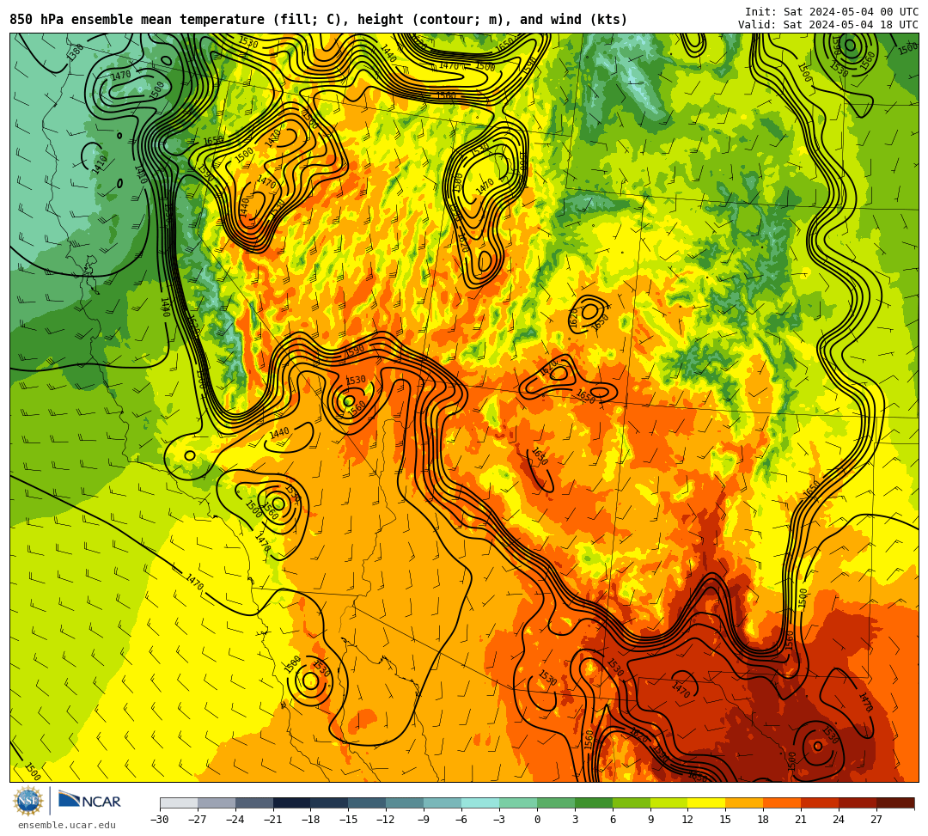
Task: Pick the -9 to -6 colorbar swatch
Action: tap(443, 802)
